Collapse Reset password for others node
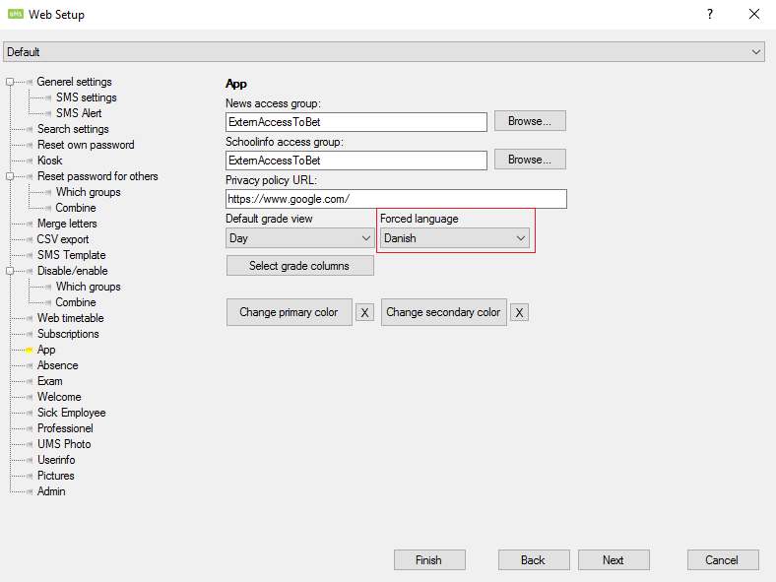Viewport: 776px width, 582px height. coord(10,176)
